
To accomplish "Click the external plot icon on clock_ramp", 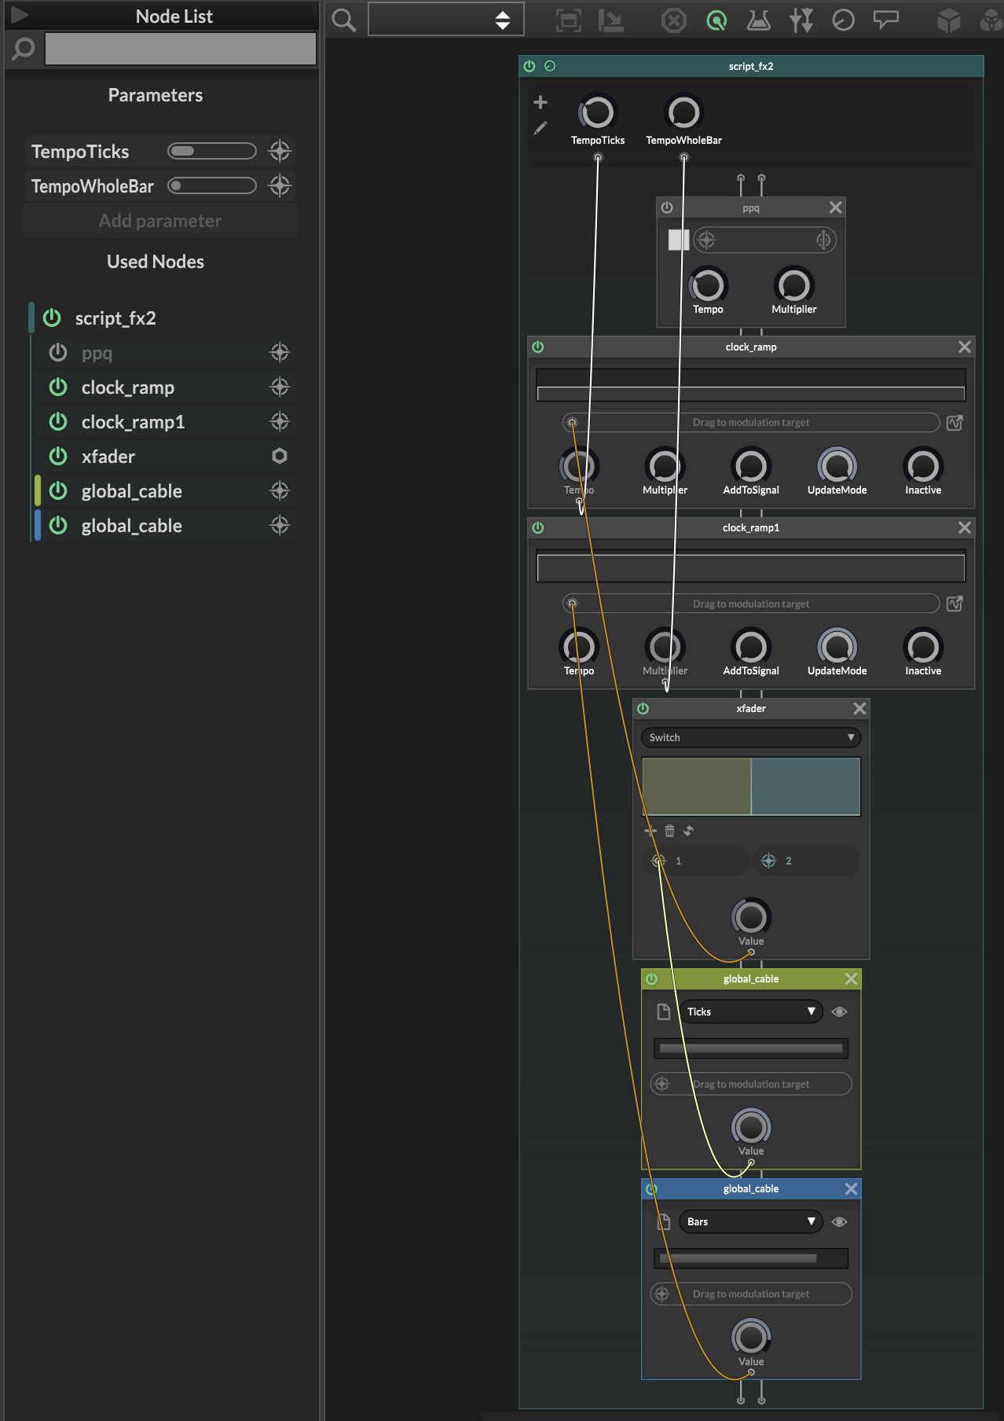I will click(x=955, y=423).
